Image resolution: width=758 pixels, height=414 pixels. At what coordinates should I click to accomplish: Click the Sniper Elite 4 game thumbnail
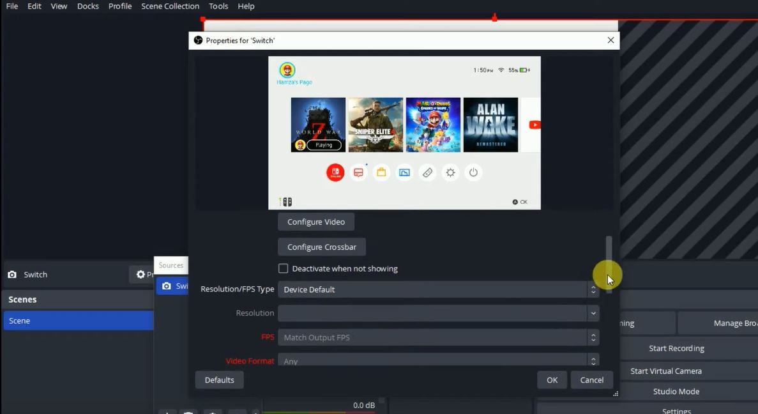(375, 125)
